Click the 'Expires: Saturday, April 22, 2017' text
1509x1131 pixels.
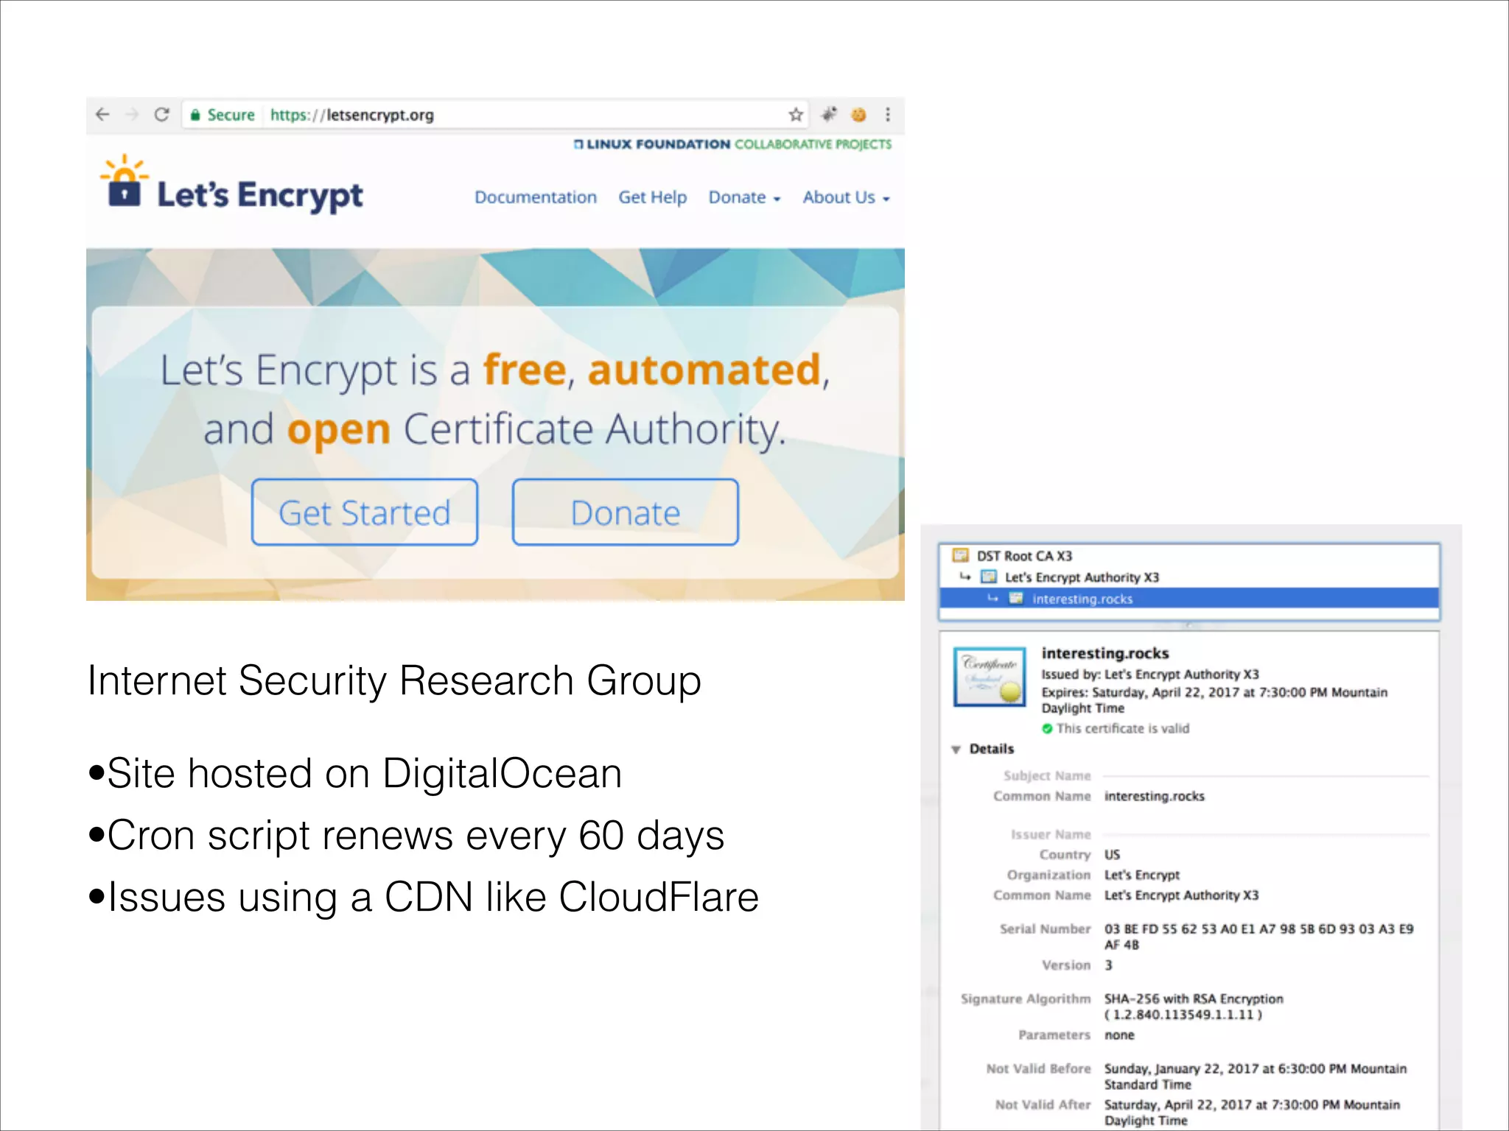[x=1214, y=700]
